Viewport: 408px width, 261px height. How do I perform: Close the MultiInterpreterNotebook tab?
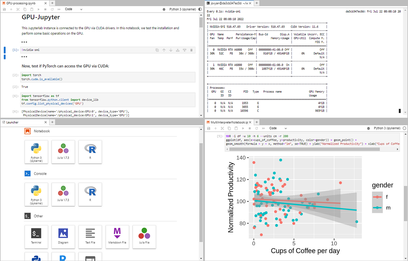coord(250,122)
